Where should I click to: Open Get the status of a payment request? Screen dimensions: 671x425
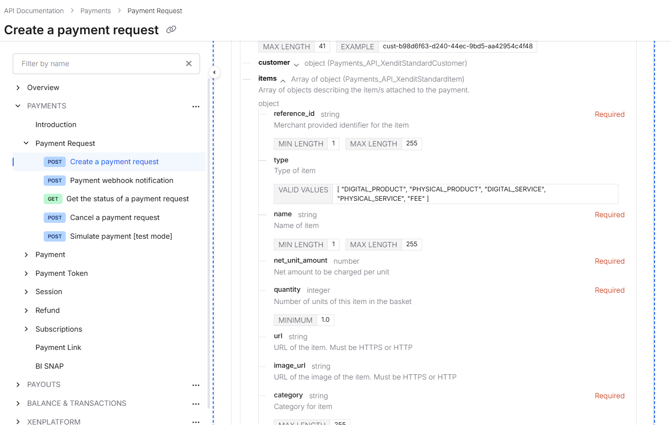127,199
